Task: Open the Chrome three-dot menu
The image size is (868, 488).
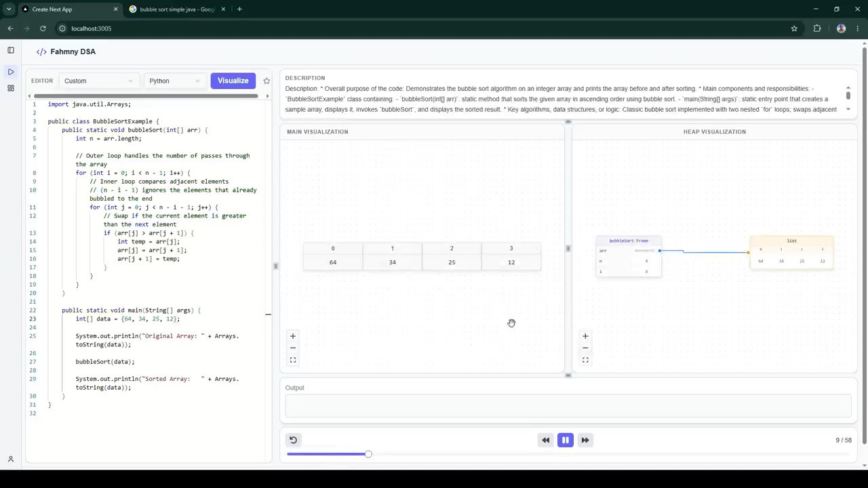Action: pyautogui.click(x=856, y=28)
